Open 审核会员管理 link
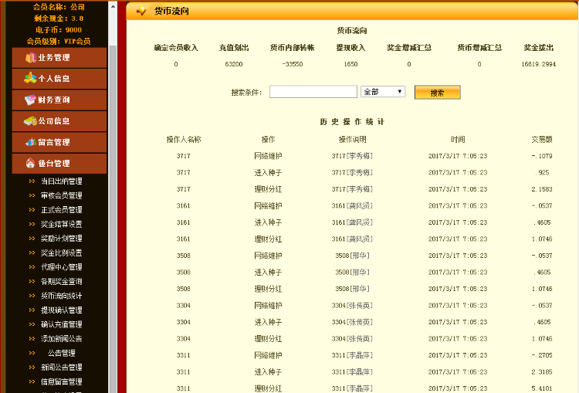 [61, 195]
